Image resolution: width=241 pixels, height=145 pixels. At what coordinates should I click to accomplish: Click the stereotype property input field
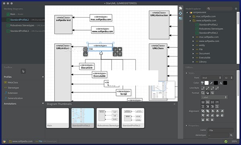pos(218,135)
